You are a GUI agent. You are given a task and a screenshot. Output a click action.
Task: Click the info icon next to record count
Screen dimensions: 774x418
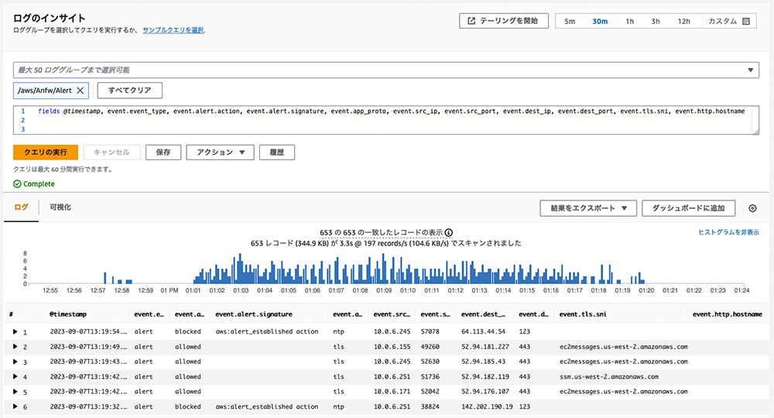click(x=448, y=232)
